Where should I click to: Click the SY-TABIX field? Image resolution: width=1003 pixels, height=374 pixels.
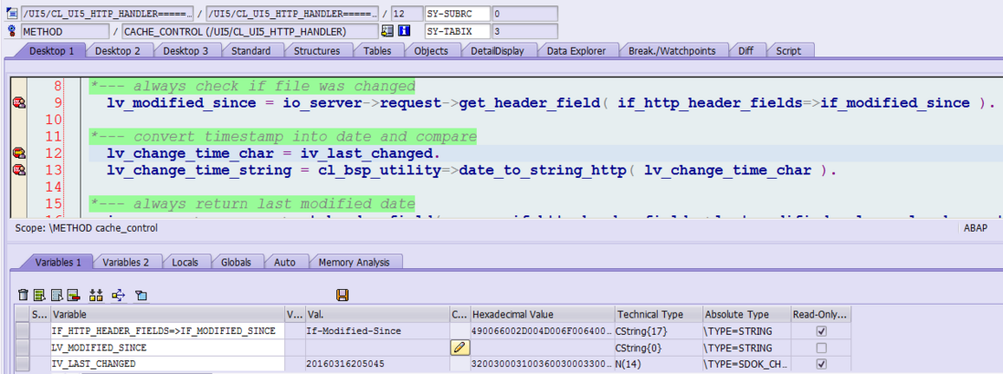point(458,31)
